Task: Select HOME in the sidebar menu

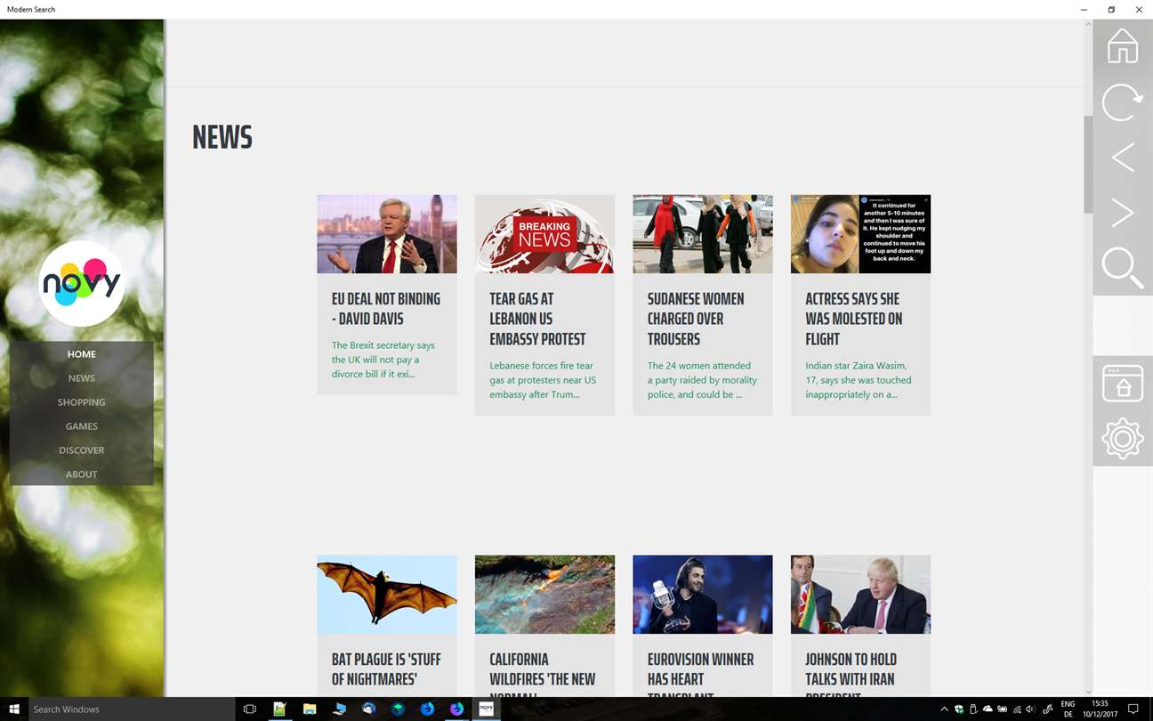Action: pyautogui.click(x=82, y=354)
